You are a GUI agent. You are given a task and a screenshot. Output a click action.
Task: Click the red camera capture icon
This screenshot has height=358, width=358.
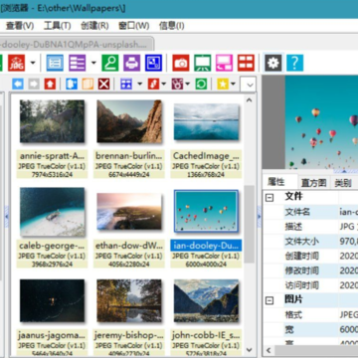tap(181, 63)
